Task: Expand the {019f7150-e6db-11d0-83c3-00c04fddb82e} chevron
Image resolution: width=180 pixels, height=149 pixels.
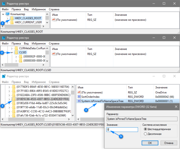Action: [x=9, y=108]
